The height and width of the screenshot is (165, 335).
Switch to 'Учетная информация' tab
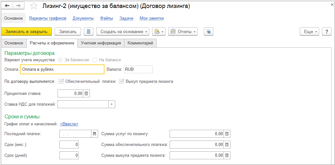[x=101, y=43]
